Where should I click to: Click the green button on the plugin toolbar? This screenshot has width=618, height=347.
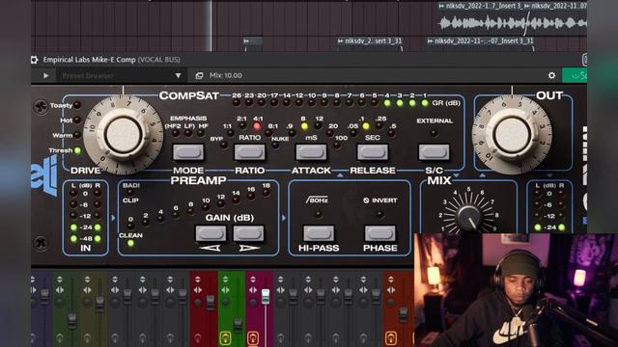pos(575,75)
